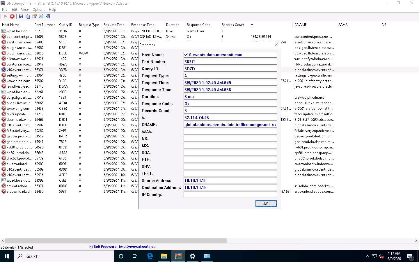Click the horizontal scrollbar right arrow
The width and height of the screenshot is (419, 262).
[416, 241]
